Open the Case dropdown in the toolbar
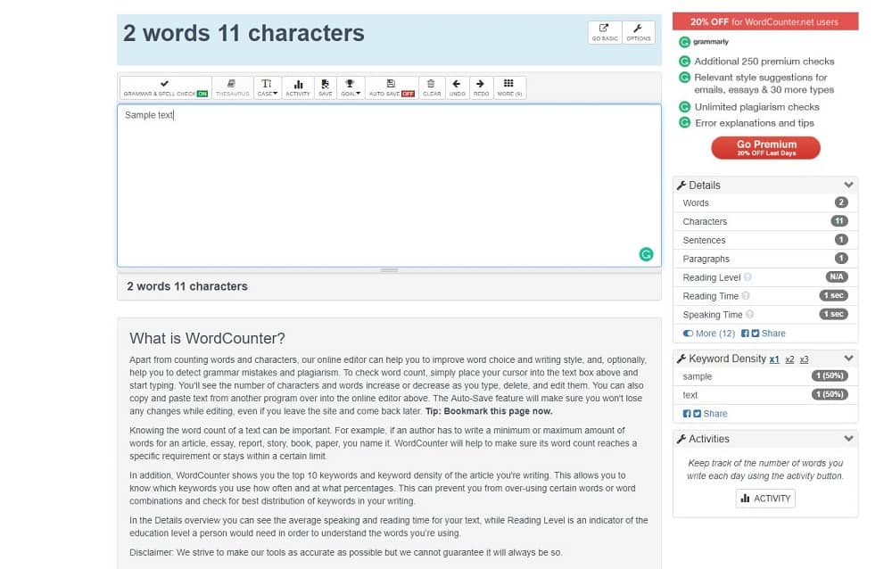The width and height of the screenshot is (892, 569). pyautogui.click(x=268, y=87)
